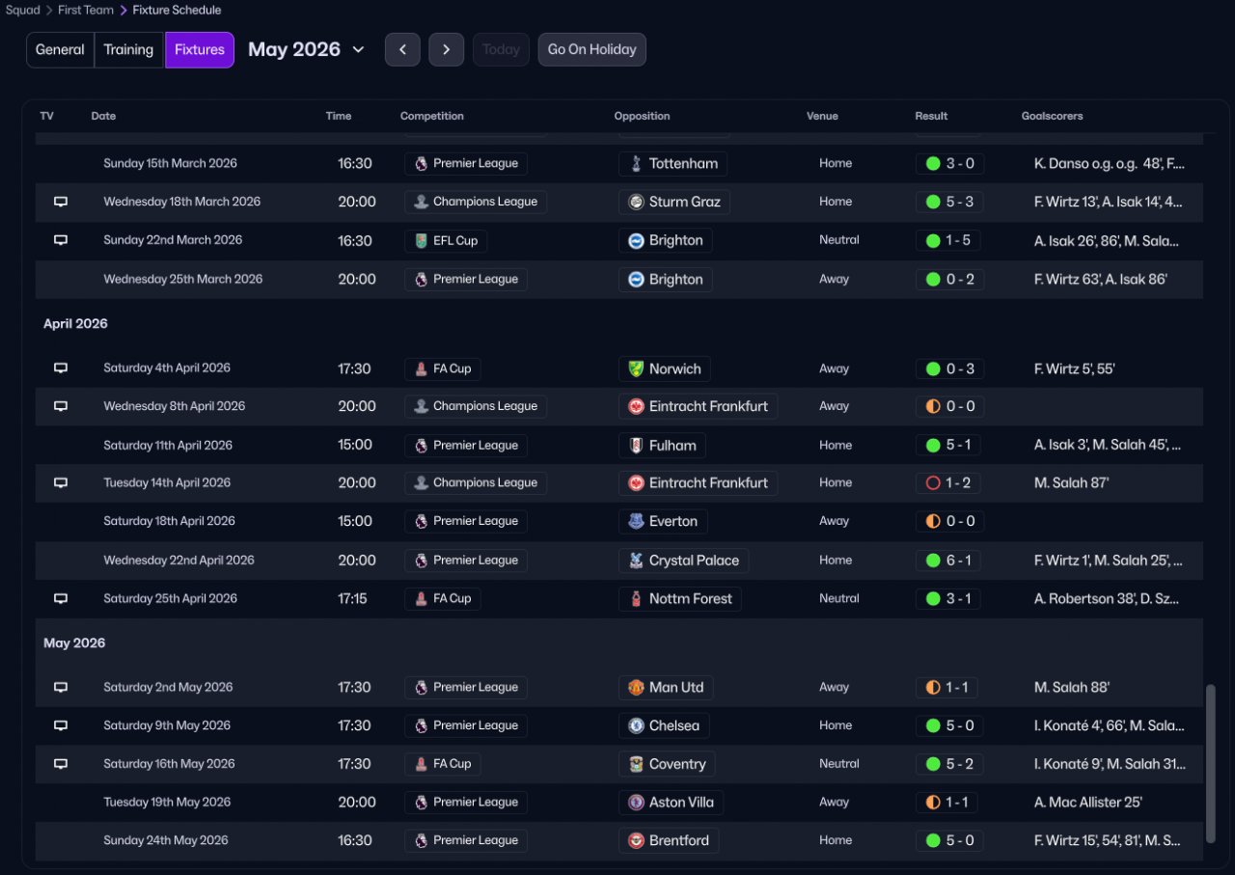This screenshot has height=875, width=1235.
Task: Click the Coventry club badge
Action: click(636, 764)
